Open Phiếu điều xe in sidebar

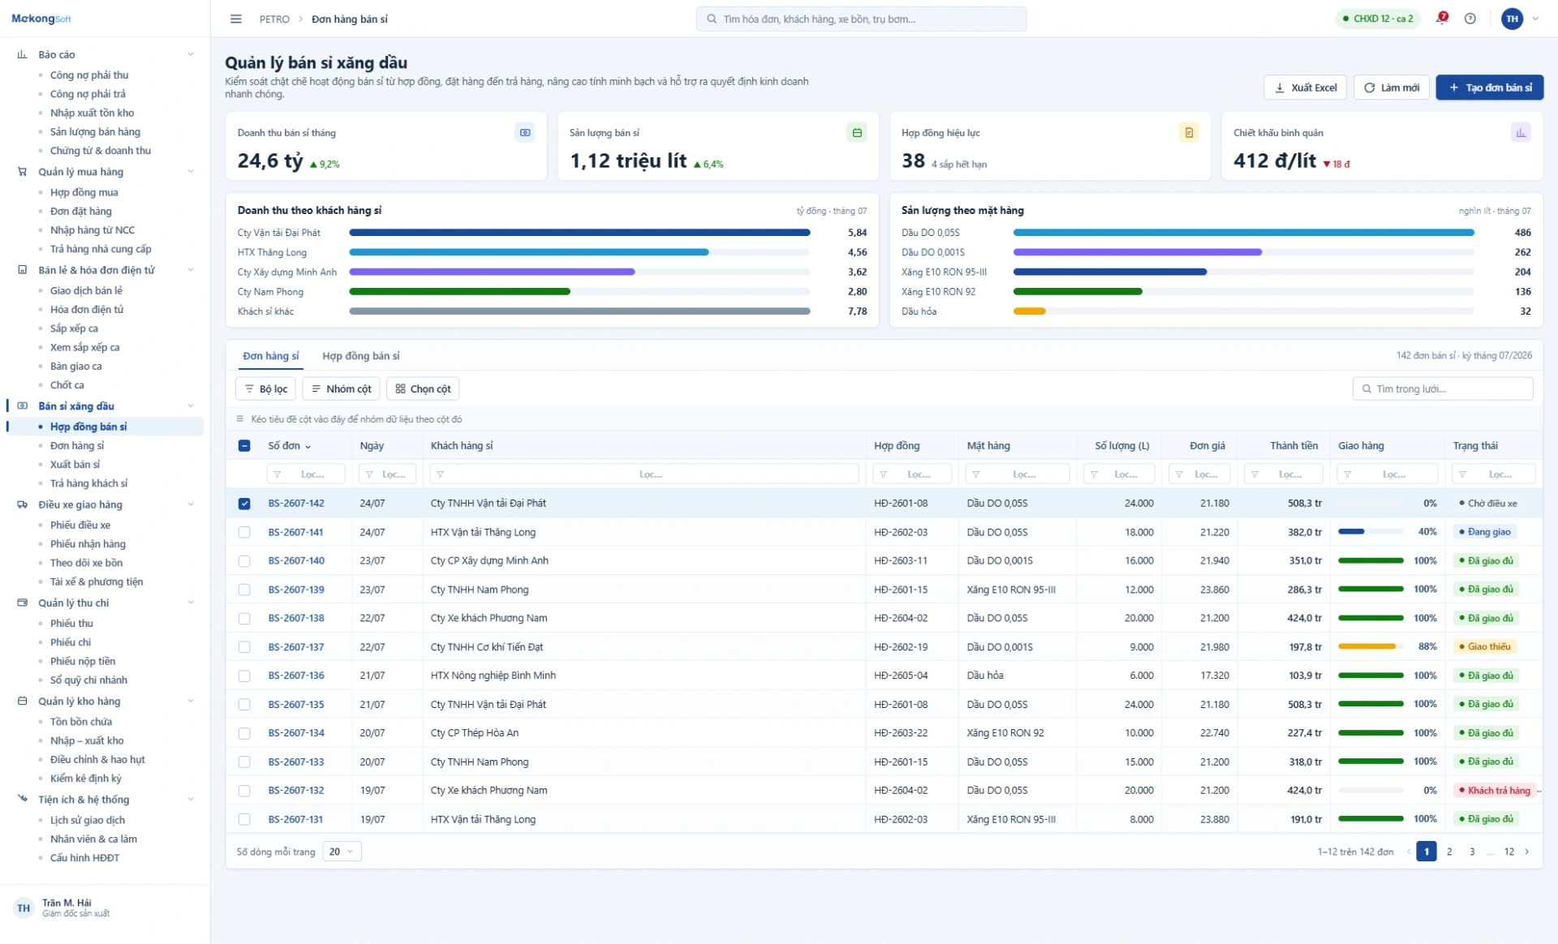(80, 525)
